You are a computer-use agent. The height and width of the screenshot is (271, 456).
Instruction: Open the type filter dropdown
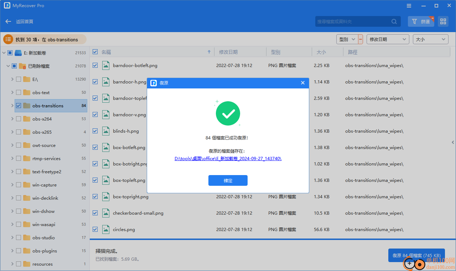347,39
